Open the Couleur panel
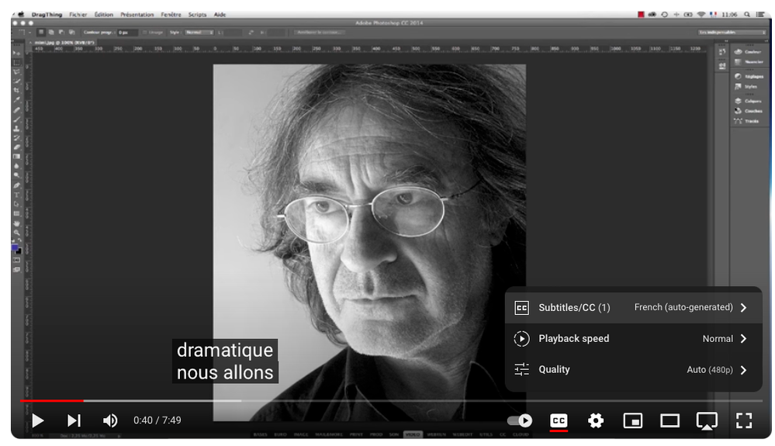The width and height of the screenshot is (775, 446). (x=749, y=52)
